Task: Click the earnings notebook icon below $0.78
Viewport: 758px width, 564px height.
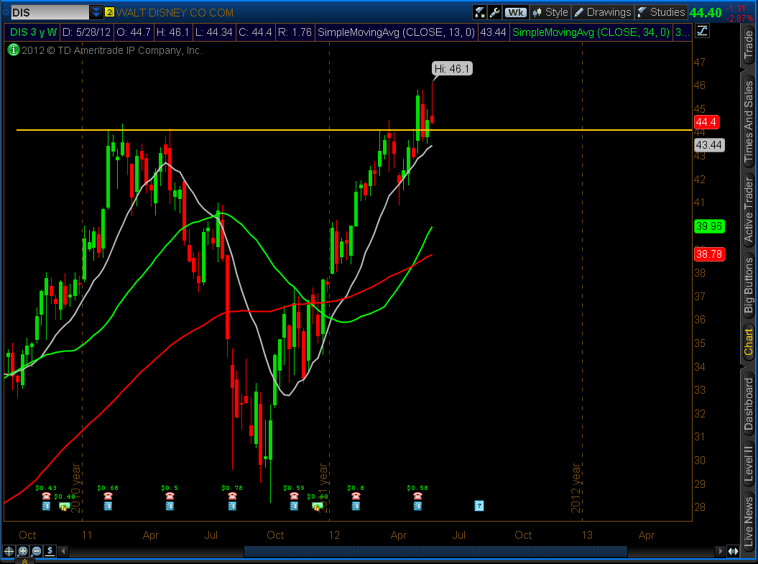Action: coord(232,506)
